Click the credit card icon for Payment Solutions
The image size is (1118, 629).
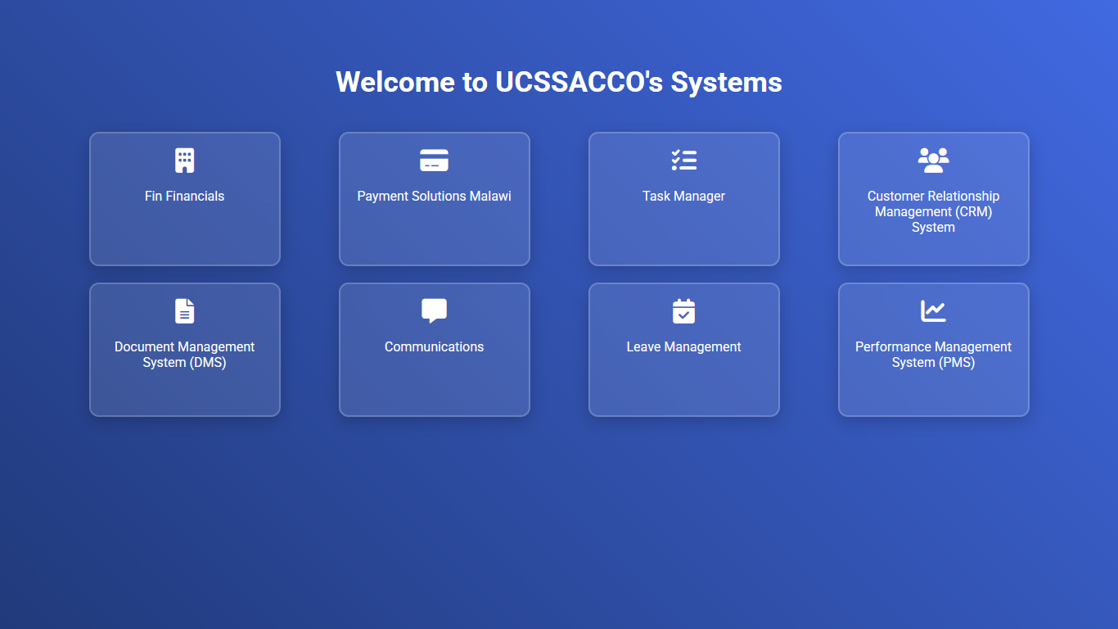434,161
